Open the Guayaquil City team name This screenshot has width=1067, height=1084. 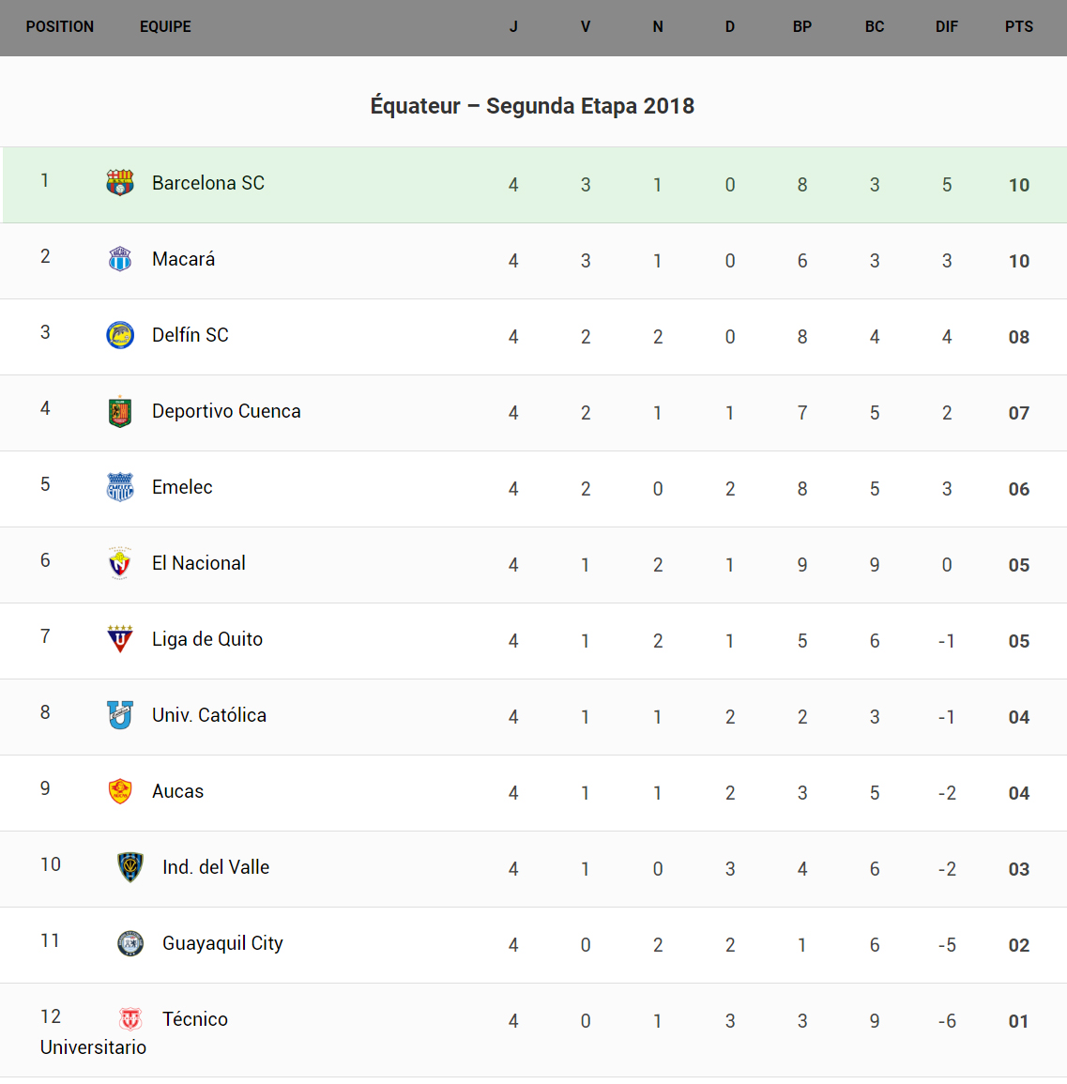tap(222, 943)
